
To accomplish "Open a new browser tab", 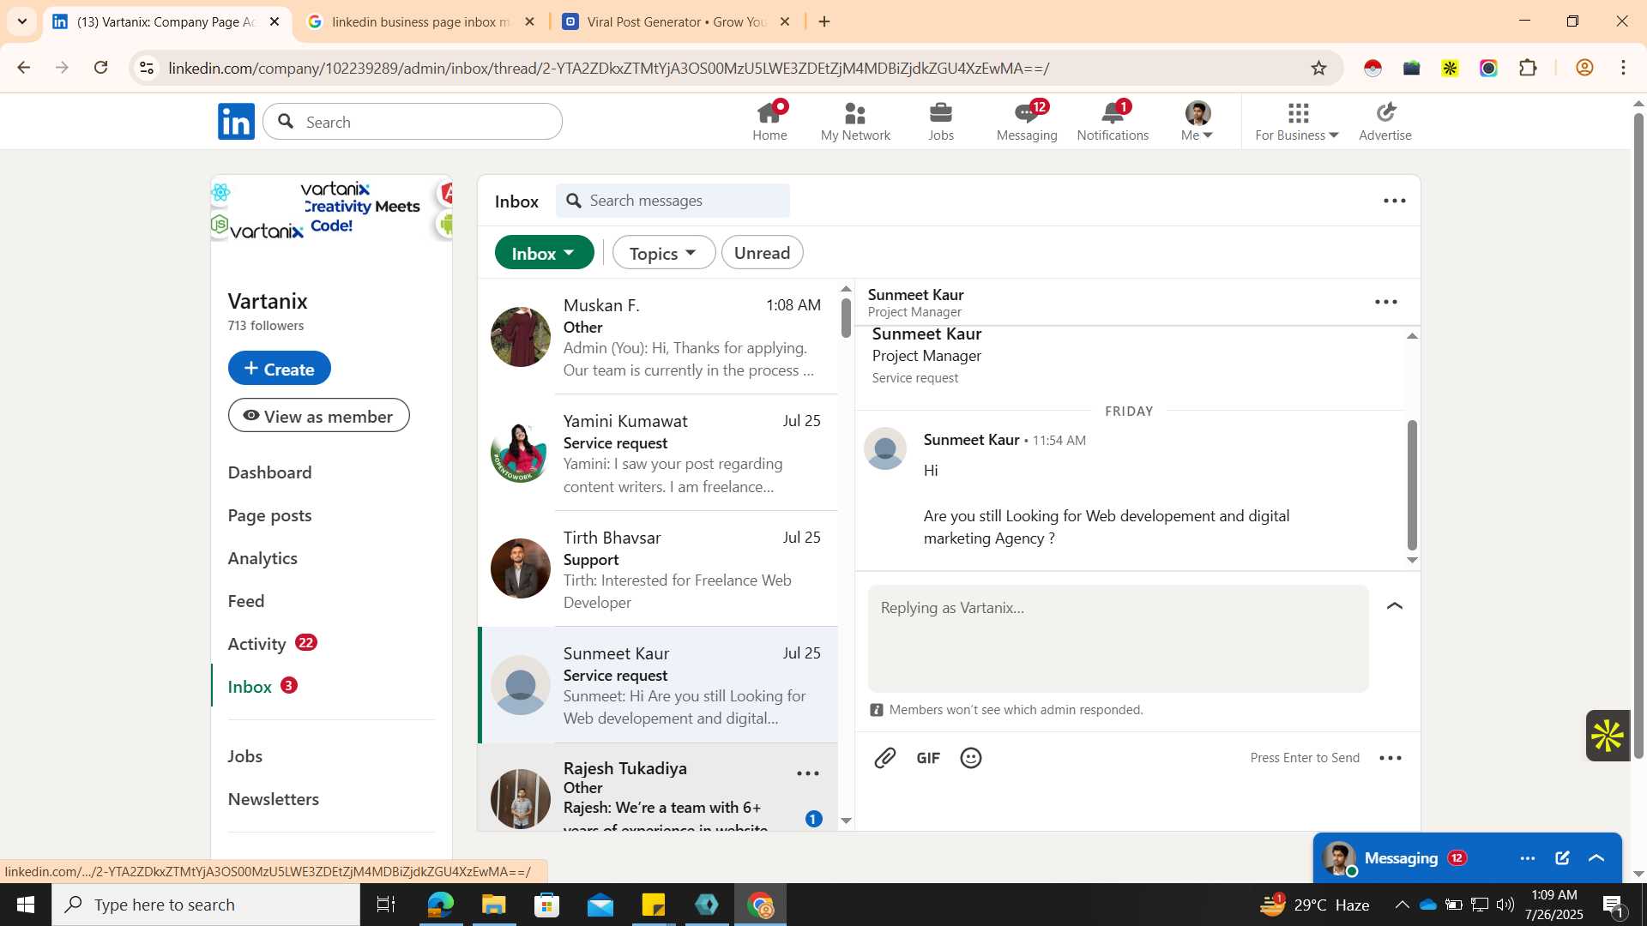I will tap(824, 21).
